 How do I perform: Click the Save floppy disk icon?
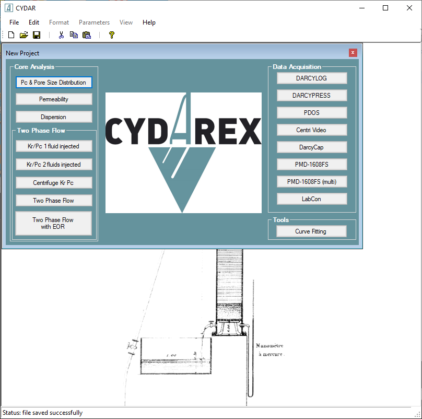37,34
